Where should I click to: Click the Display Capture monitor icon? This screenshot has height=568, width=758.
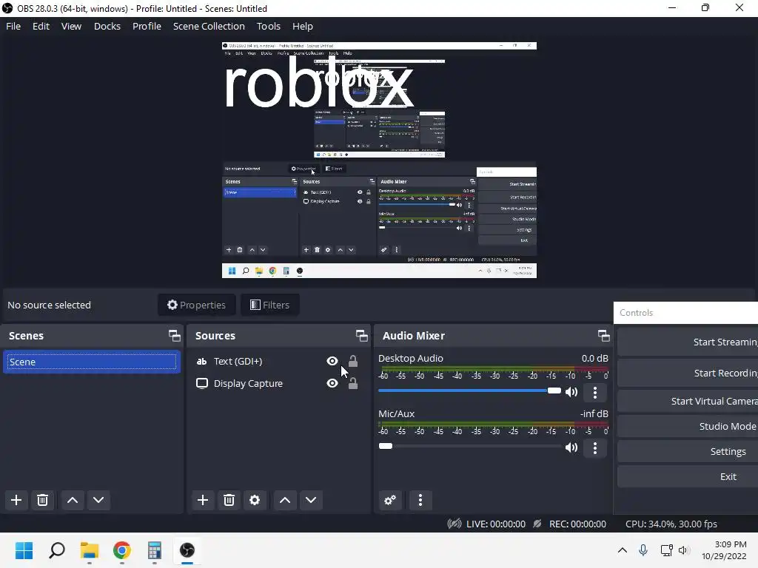(201, 384)
